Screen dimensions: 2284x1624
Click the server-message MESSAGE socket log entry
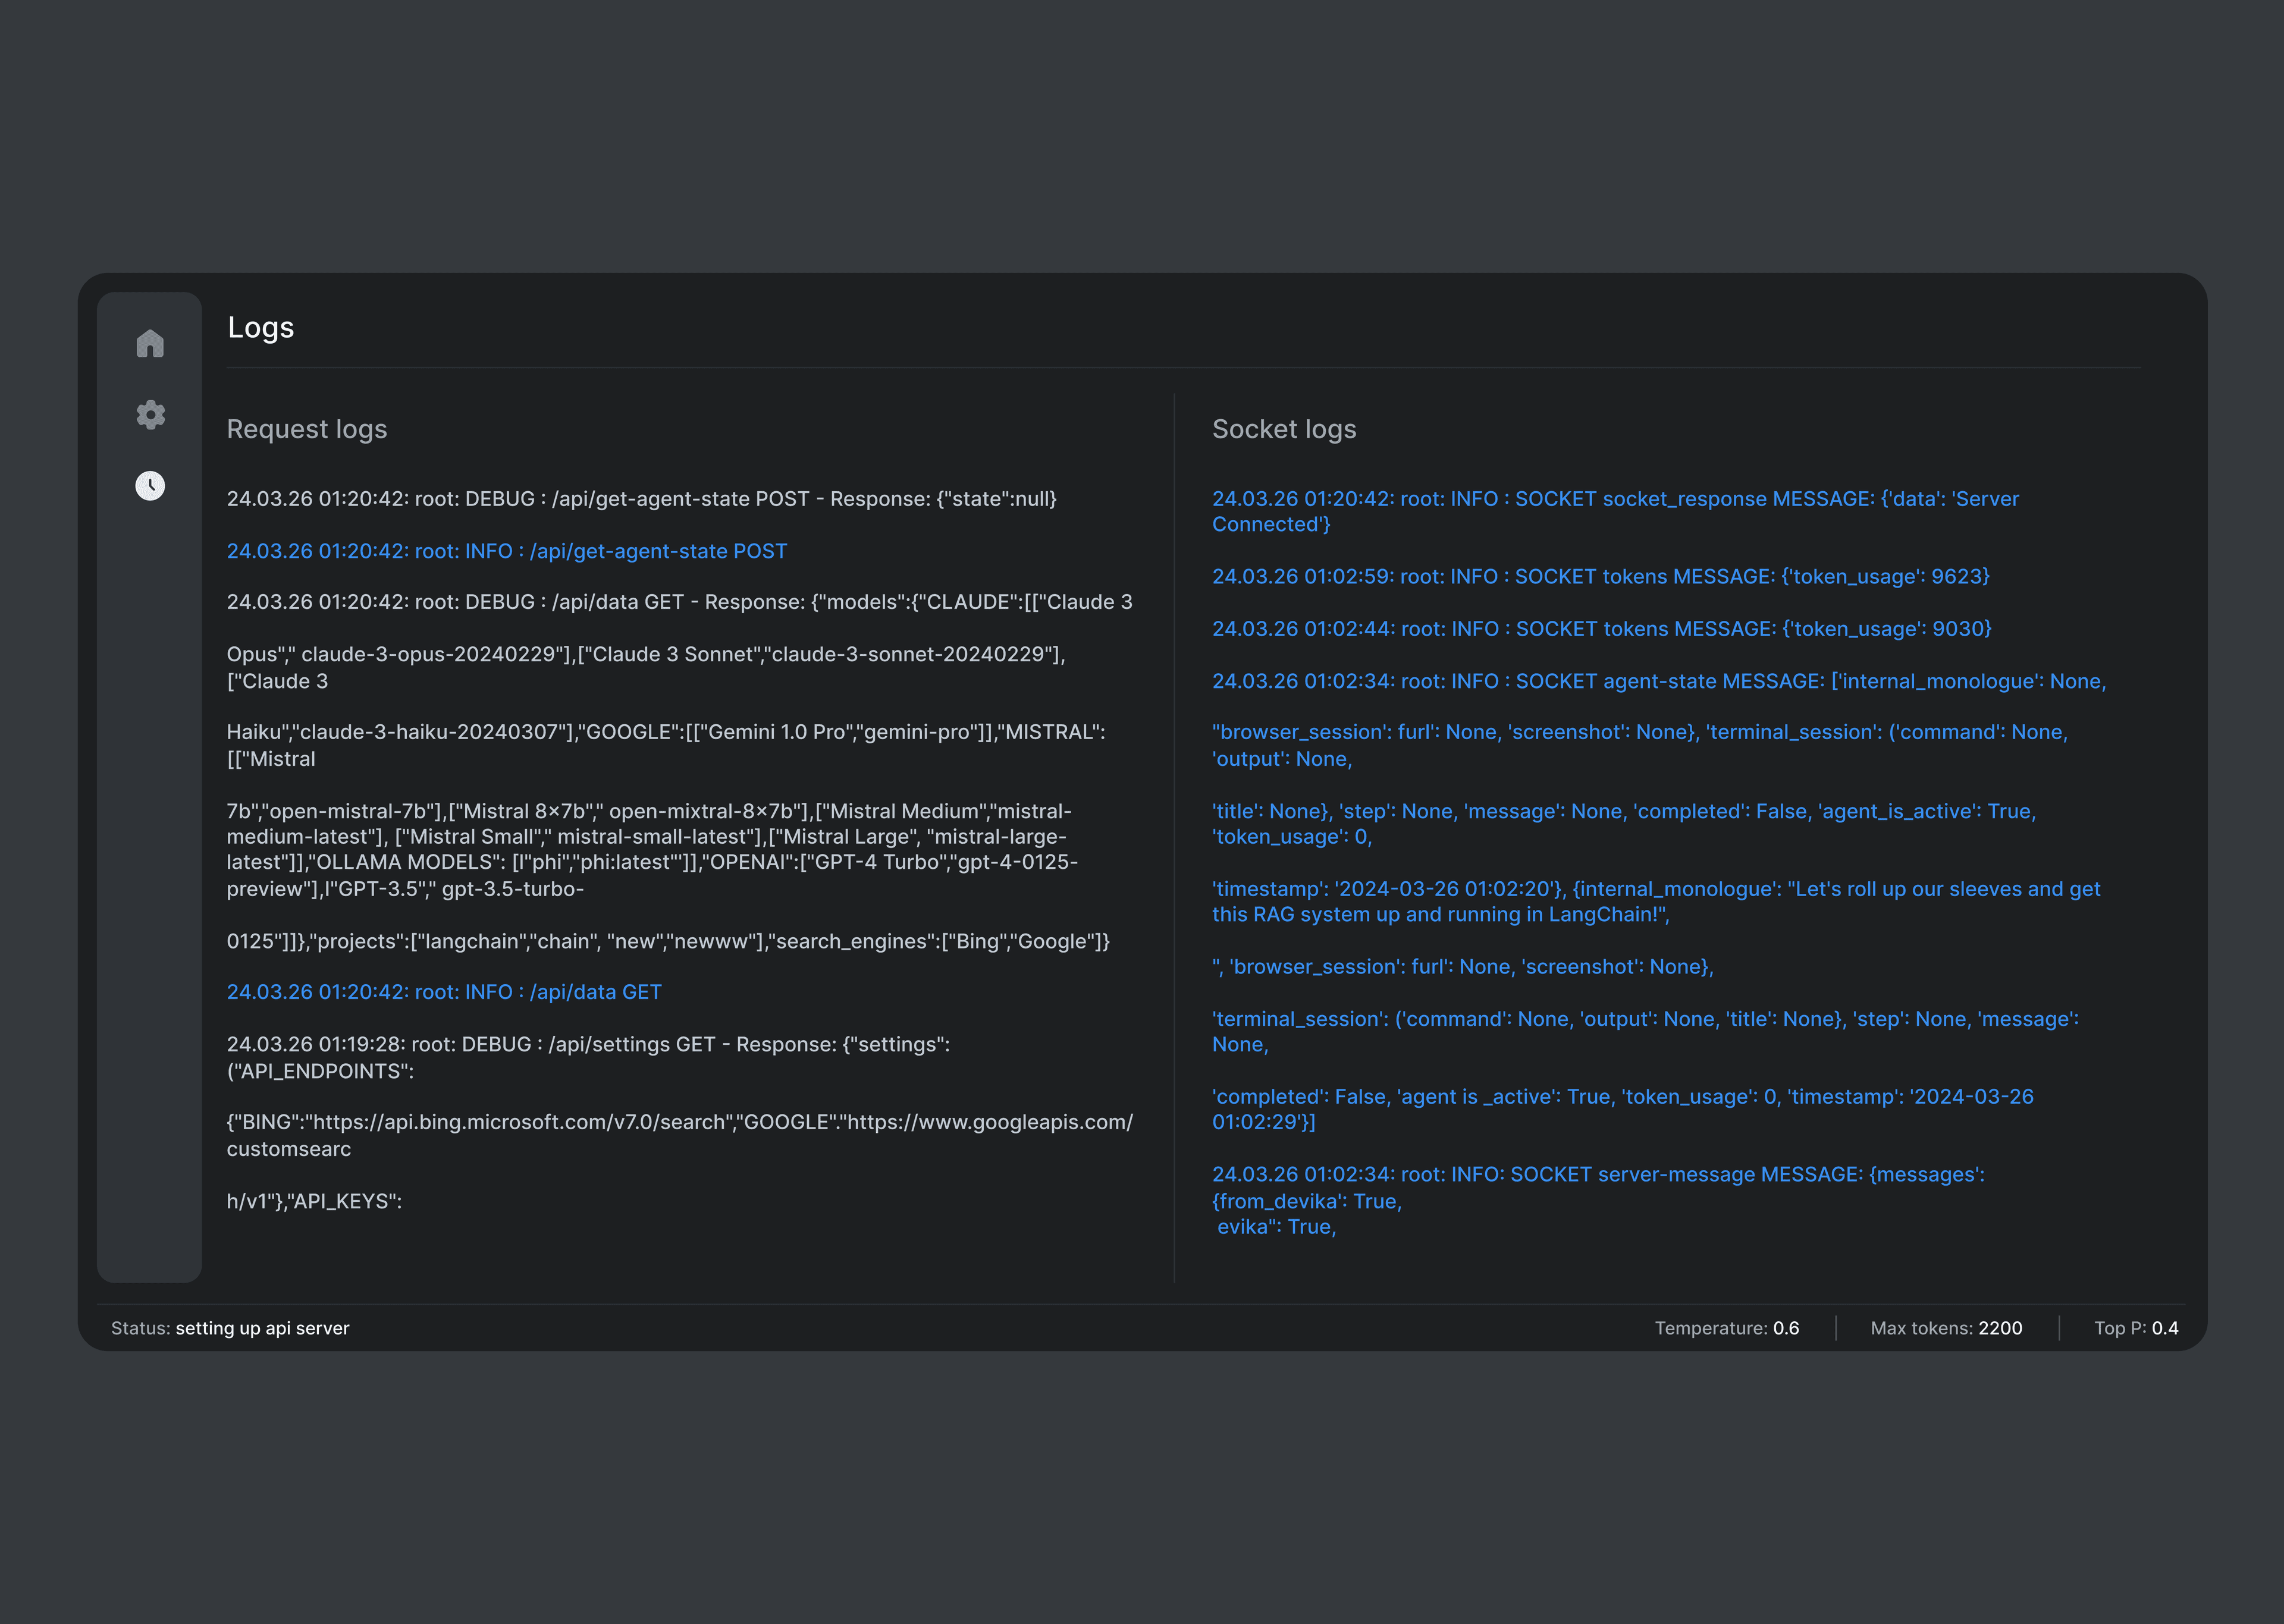click(x=1597, y=1175)
